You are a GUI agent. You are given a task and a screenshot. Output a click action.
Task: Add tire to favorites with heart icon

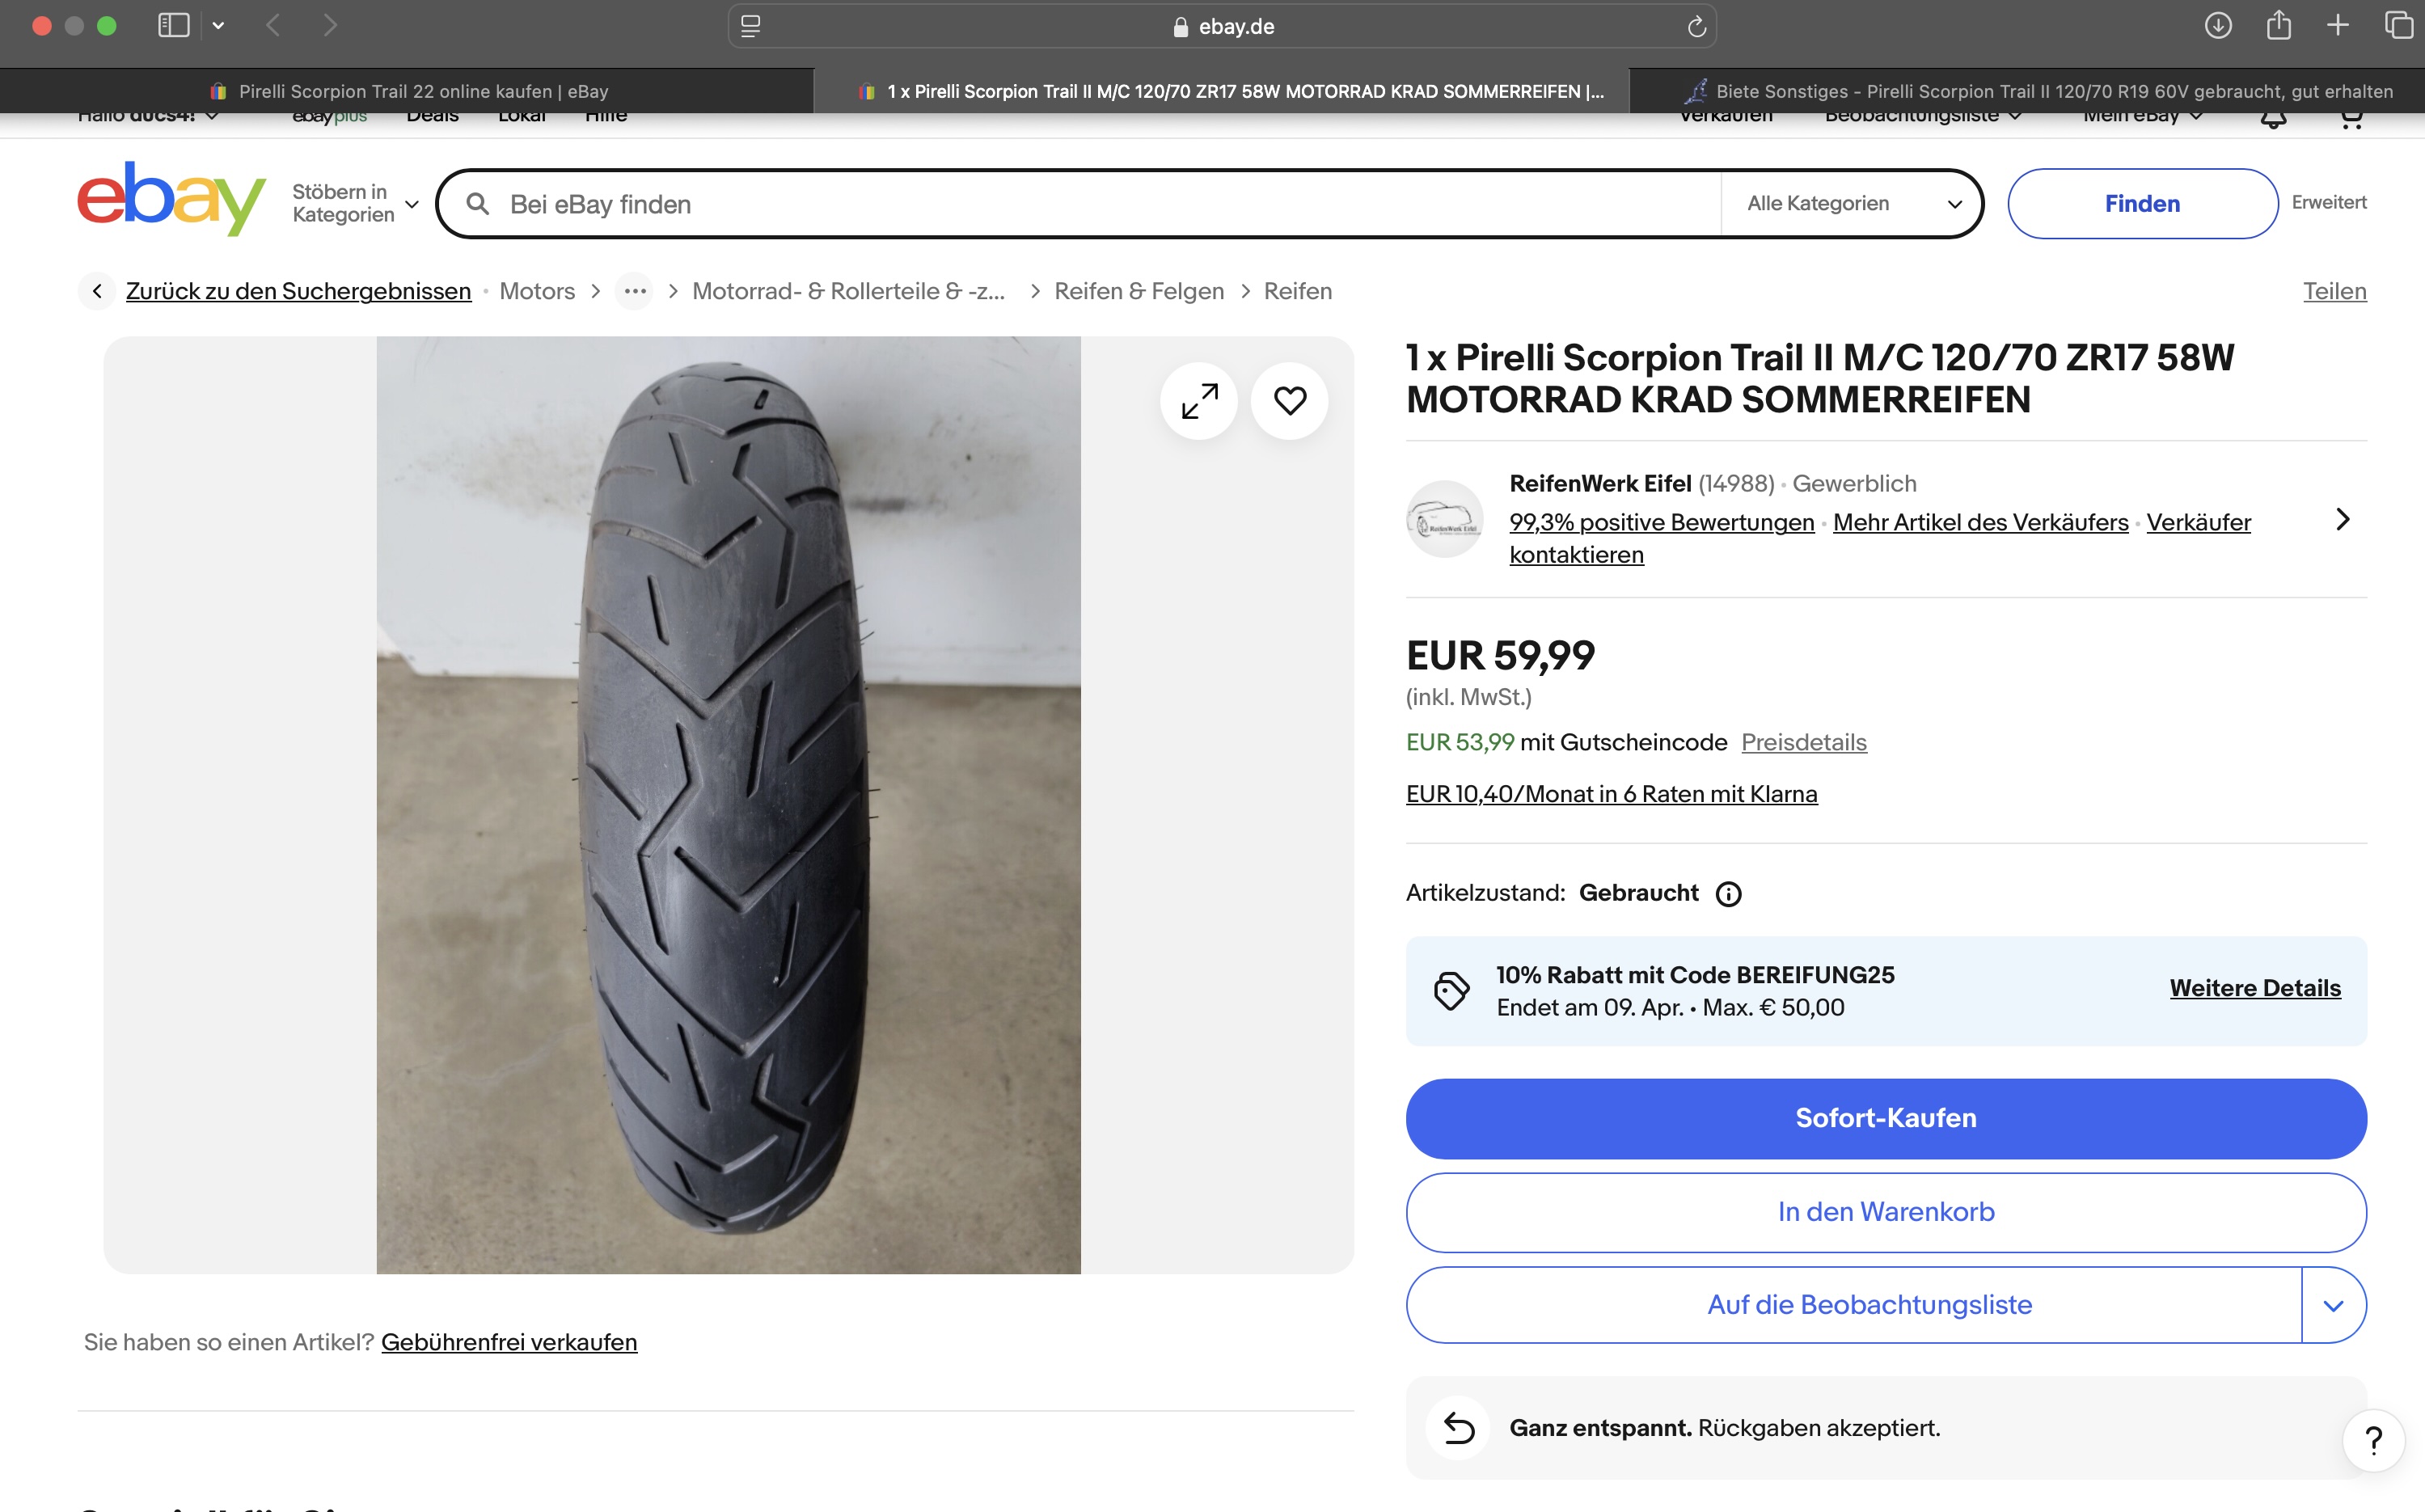pyautogui.click(x=1289, y=401)
